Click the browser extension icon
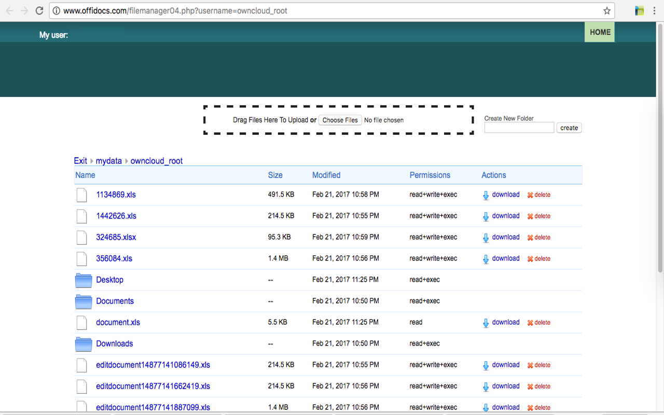664x415 pixels. [640, 10]
